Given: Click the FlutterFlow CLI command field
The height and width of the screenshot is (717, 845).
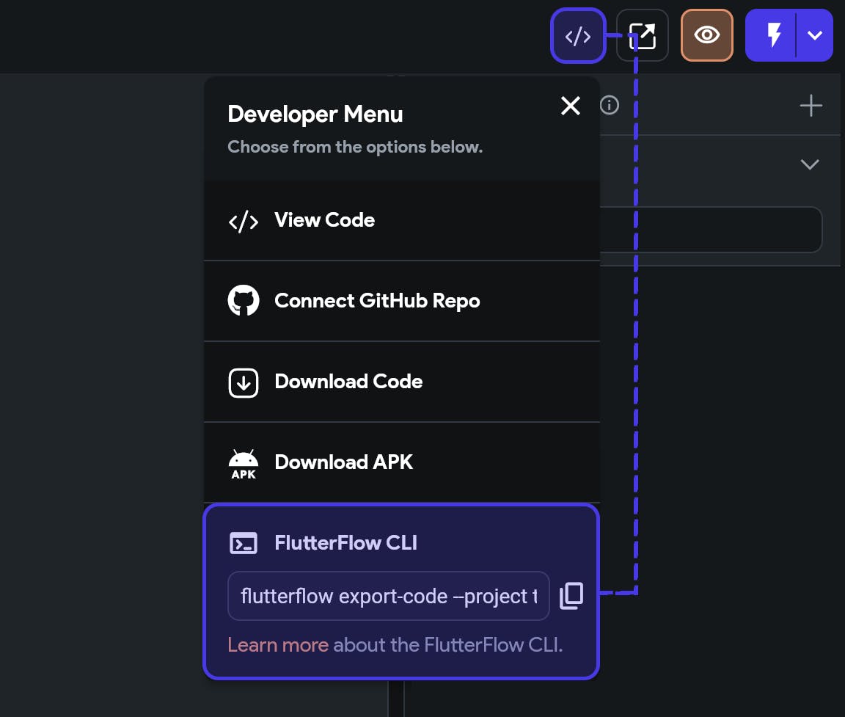Looking at the screenshot, I should 389,596.
